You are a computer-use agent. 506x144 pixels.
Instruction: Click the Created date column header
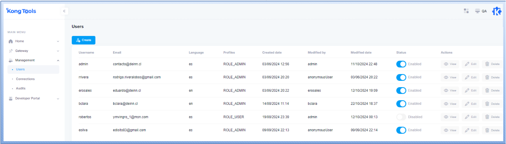coord(272,53)
